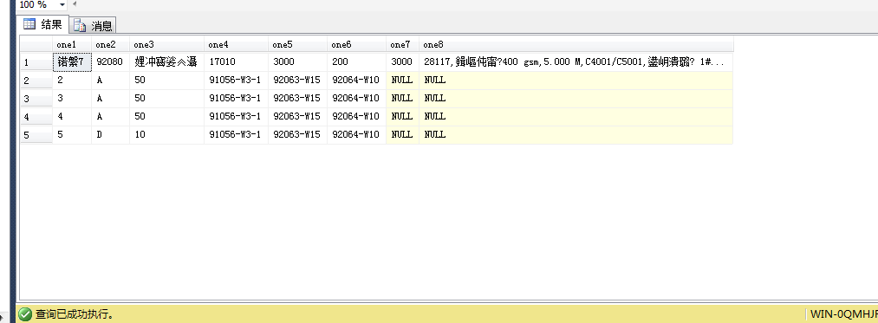This screenshot has height=323, width=878.
Task: Click the 10 cell in row 5
Action: [x=167, y=135]
